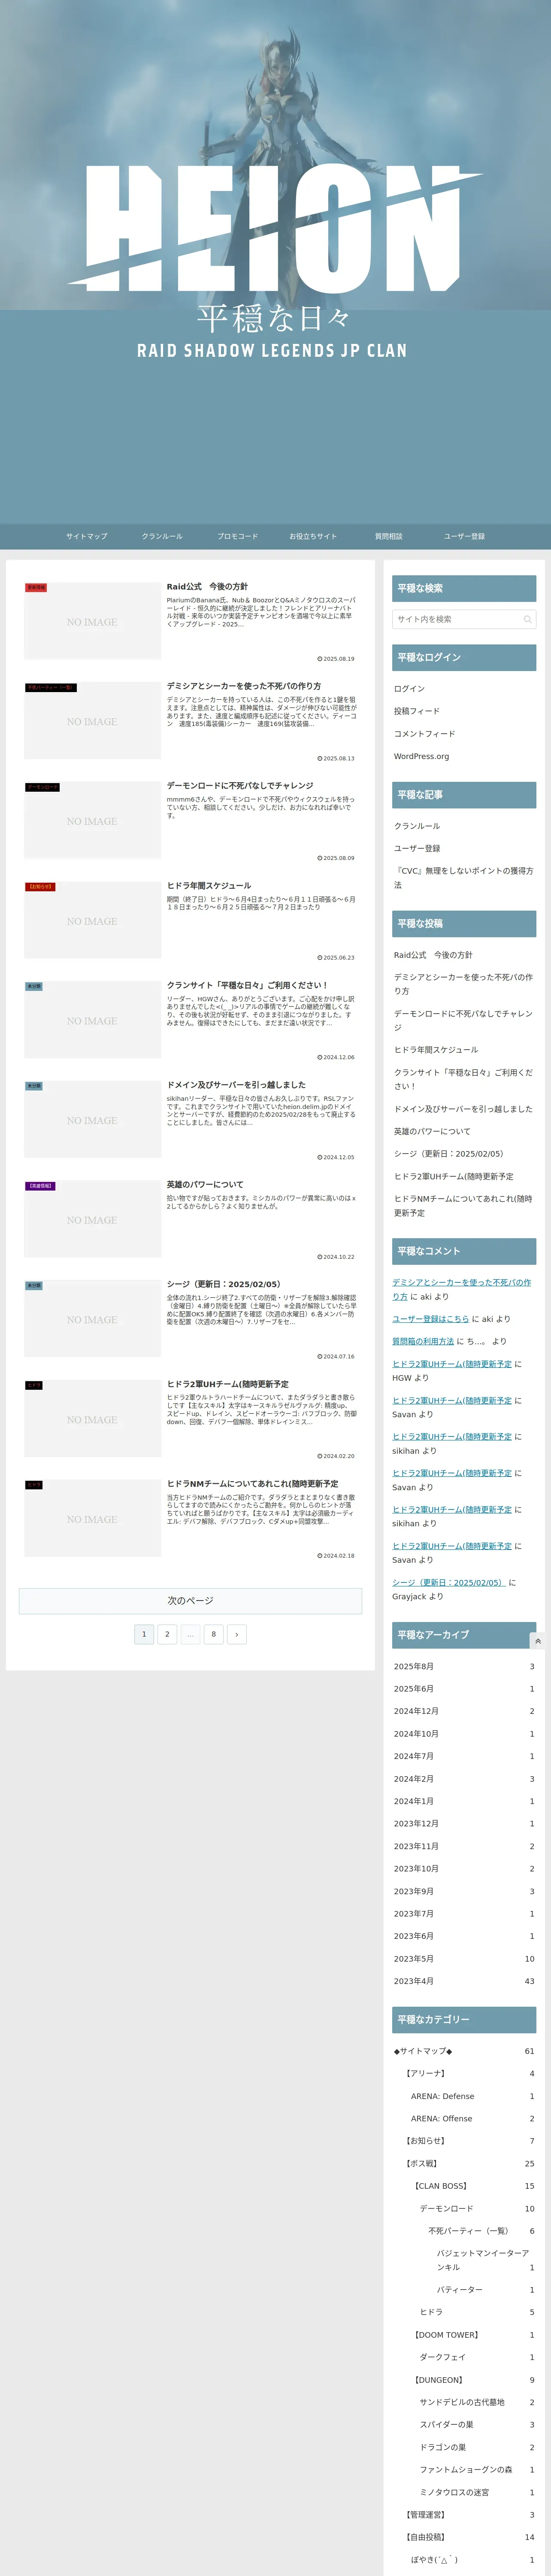Click the search magnifier icon in sidebar

[527, 619]
